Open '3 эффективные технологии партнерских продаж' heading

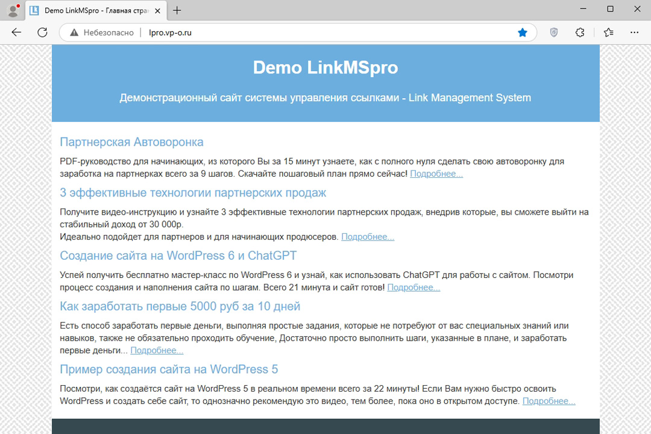(193, 193)
